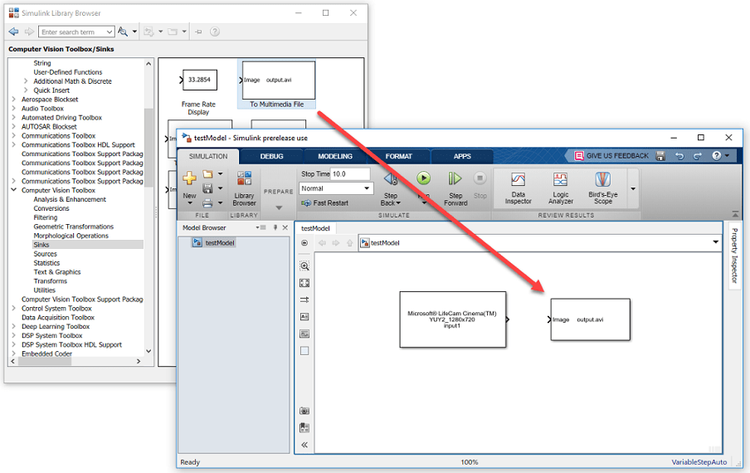Click the search binoculars icon in Library Browser

coord(123,32)
